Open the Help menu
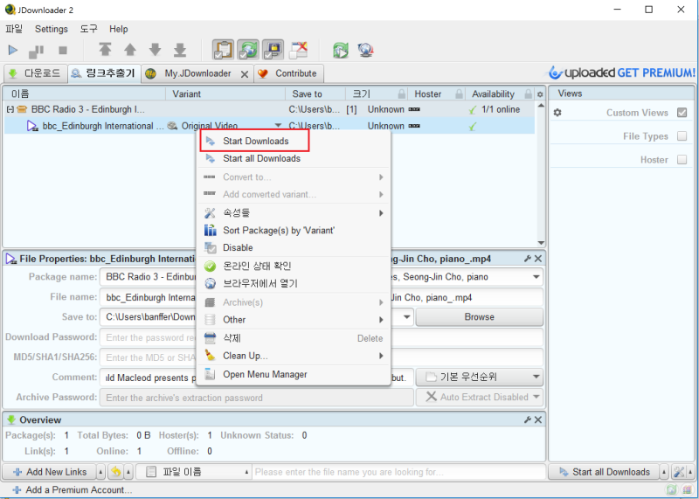Screen dimensions: 699x499 coord(119,29)
